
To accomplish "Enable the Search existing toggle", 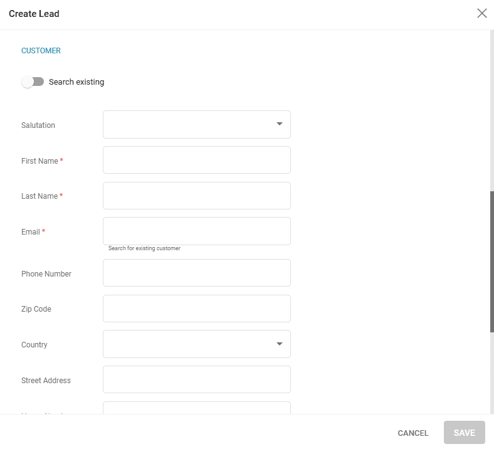I will tap(33, 82).
